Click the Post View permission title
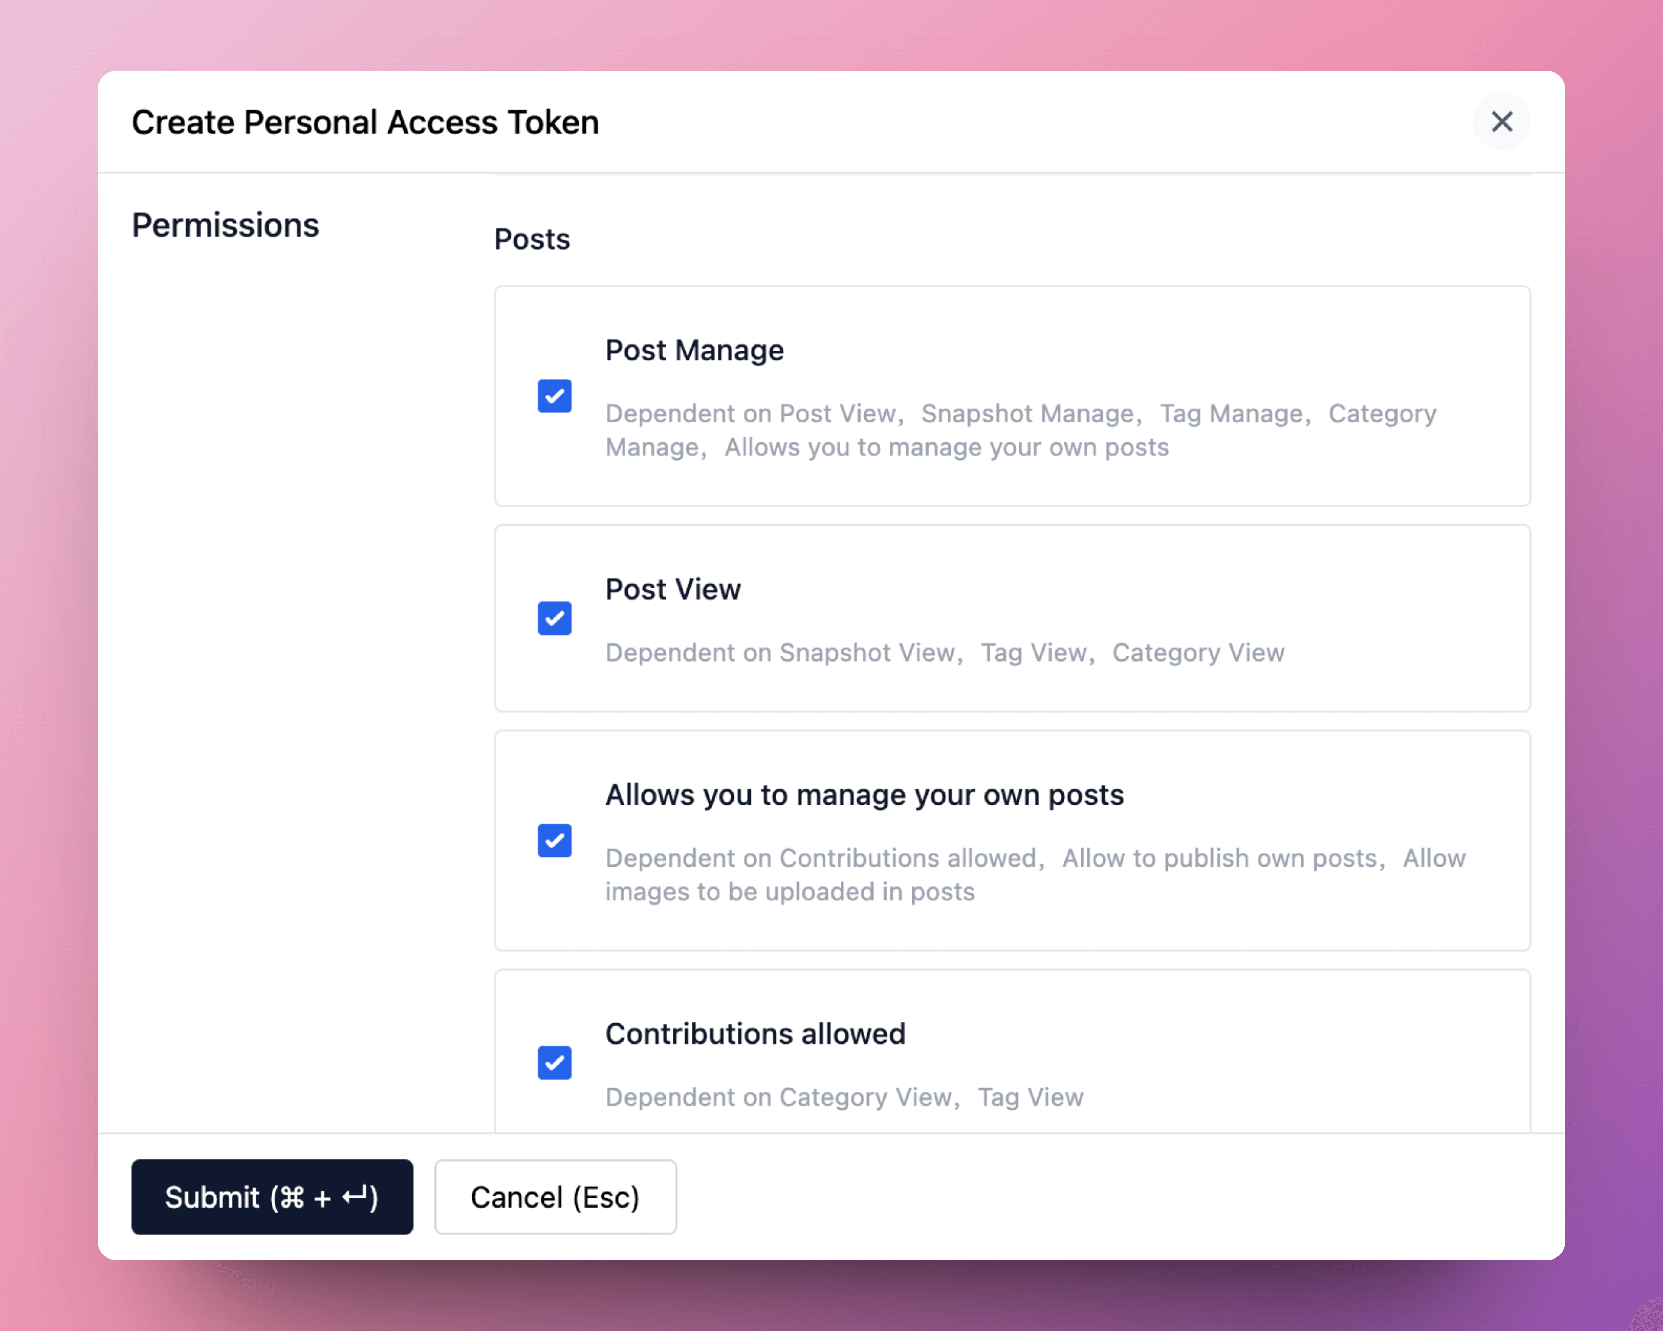Viewport: 1663px width, 1331px height. coord(672,590)
